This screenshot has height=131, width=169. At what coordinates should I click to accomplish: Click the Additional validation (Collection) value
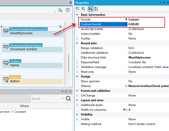tap(136, 53)
